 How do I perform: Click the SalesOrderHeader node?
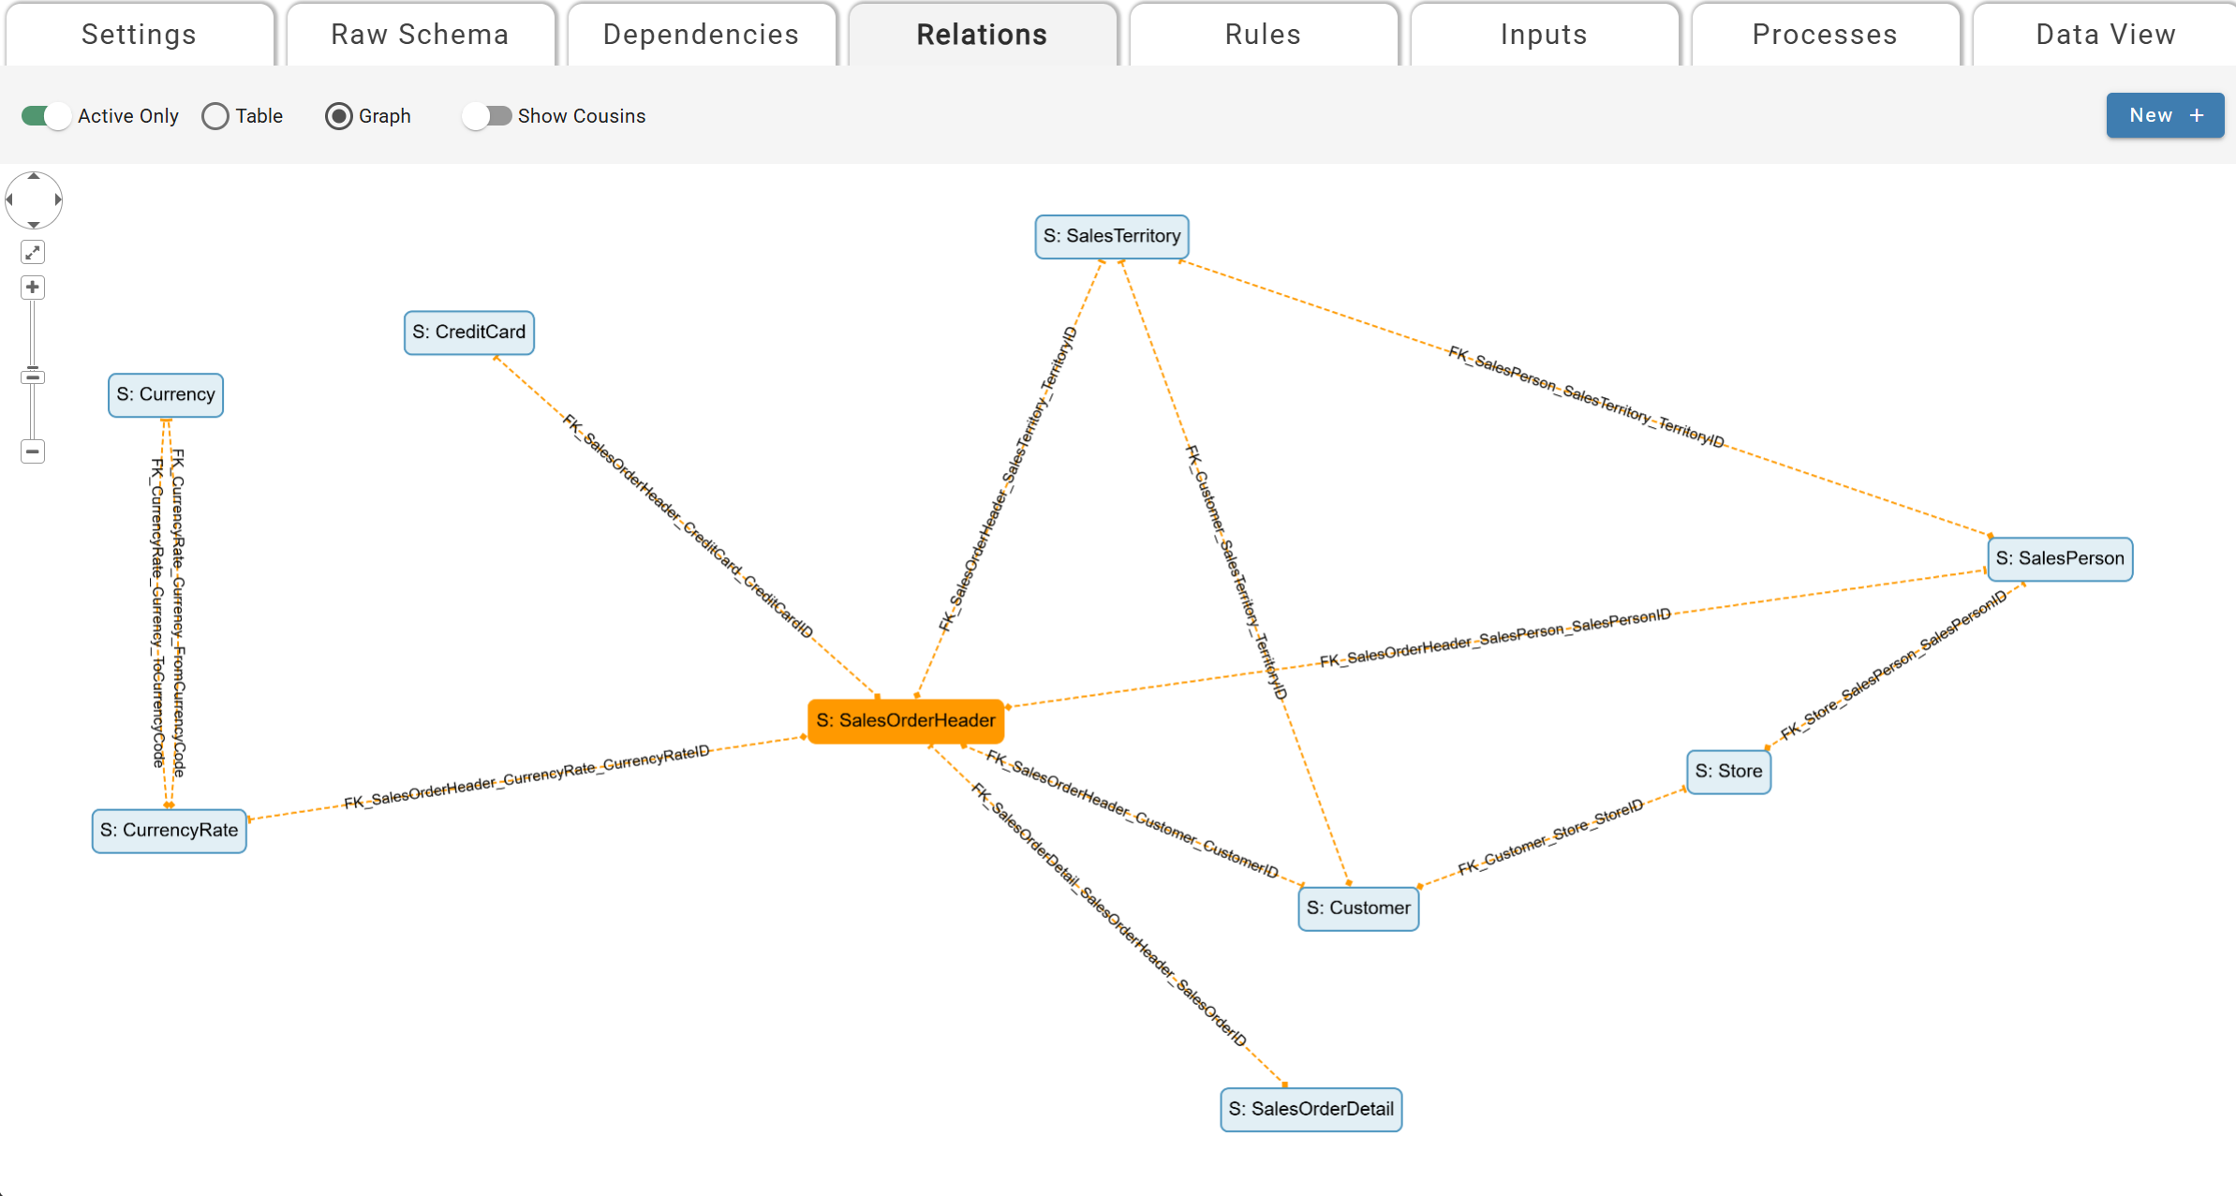pos(905,720)
